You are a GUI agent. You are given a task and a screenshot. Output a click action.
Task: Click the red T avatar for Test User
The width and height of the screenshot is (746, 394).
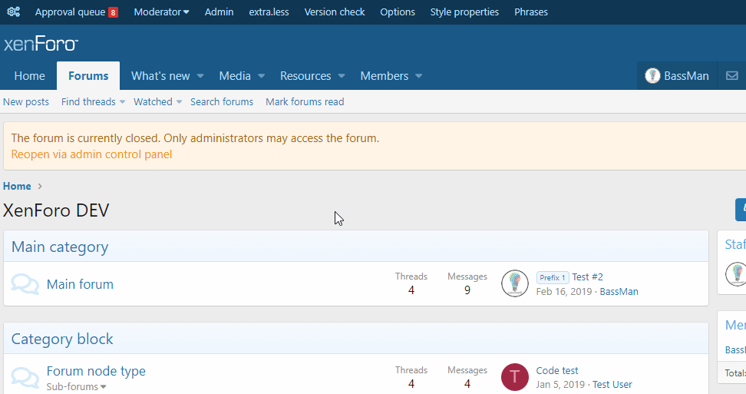click(x=514, y=377)
